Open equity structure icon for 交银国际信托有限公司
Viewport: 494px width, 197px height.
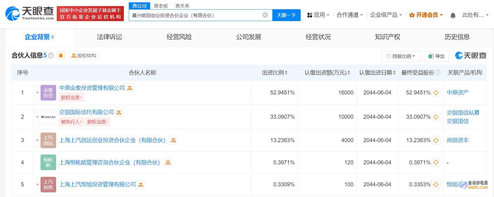pos(119,112)
